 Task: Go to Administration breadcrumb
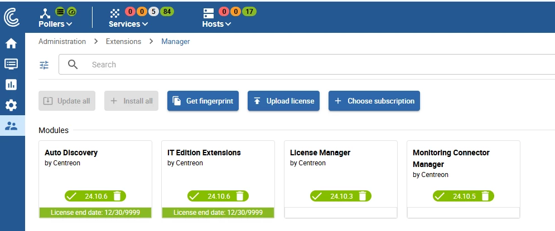point(62,41)
